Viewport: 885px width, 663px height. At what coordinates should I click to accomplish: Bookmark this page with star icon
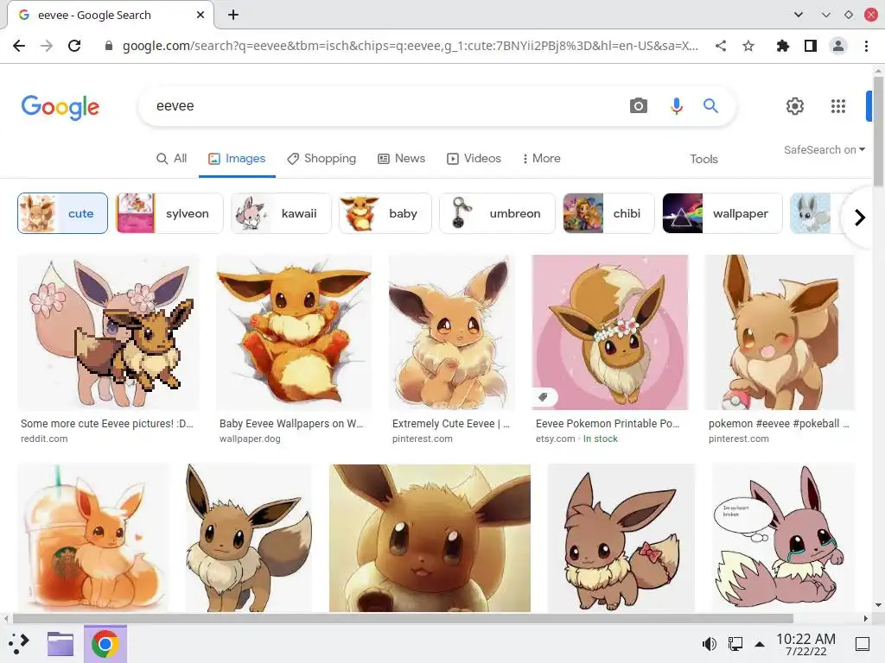click(x=748, y=46)
